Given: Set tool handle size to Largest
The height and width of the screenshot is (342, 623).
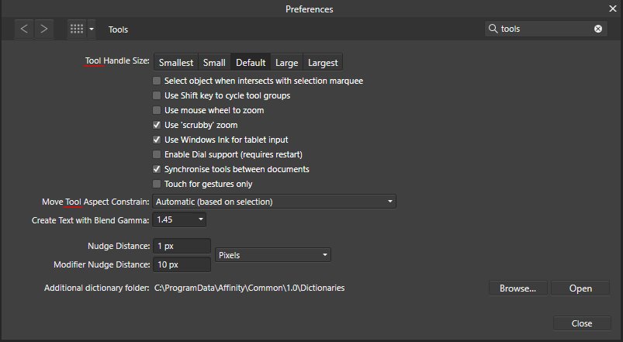Looking at the screenshot, I should (x=323, y=63).
